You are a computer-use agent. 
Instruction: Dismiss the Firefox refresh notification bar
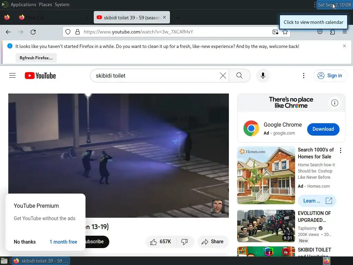point(344,46)
